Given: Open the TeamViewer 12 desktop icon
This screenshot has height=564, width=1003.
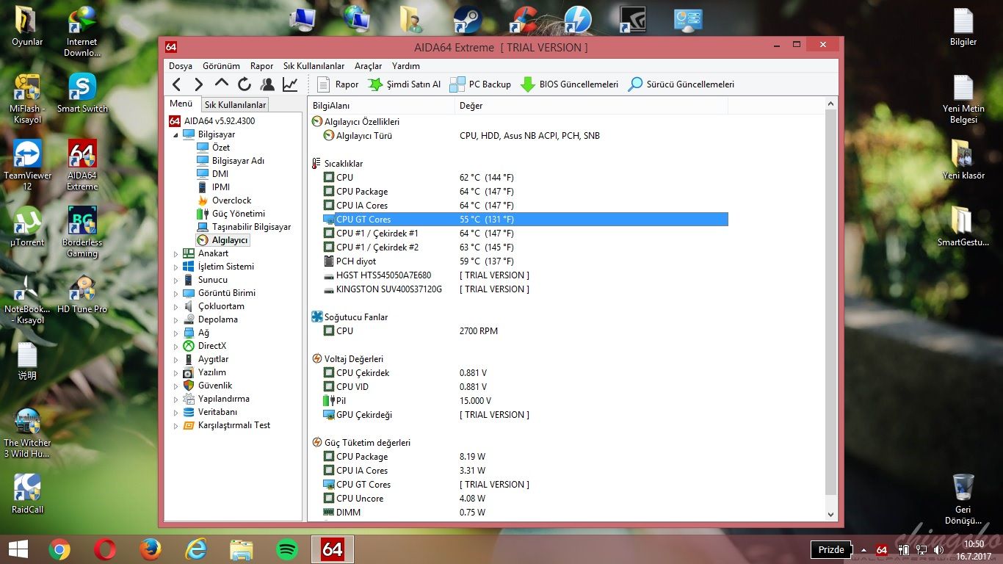Looking at the screenshot, I should pos(28,164).
